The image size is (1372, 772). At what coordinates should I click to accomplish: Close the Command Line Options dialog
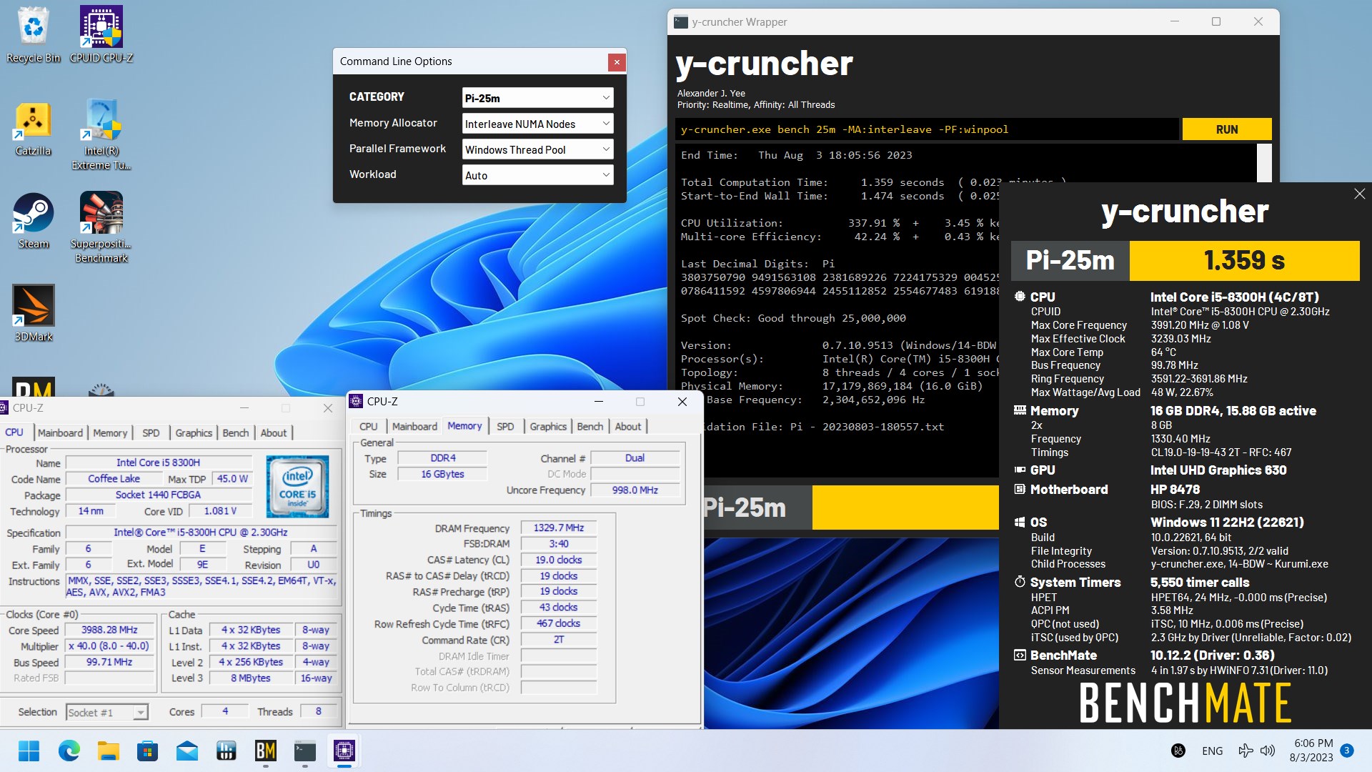617,62
